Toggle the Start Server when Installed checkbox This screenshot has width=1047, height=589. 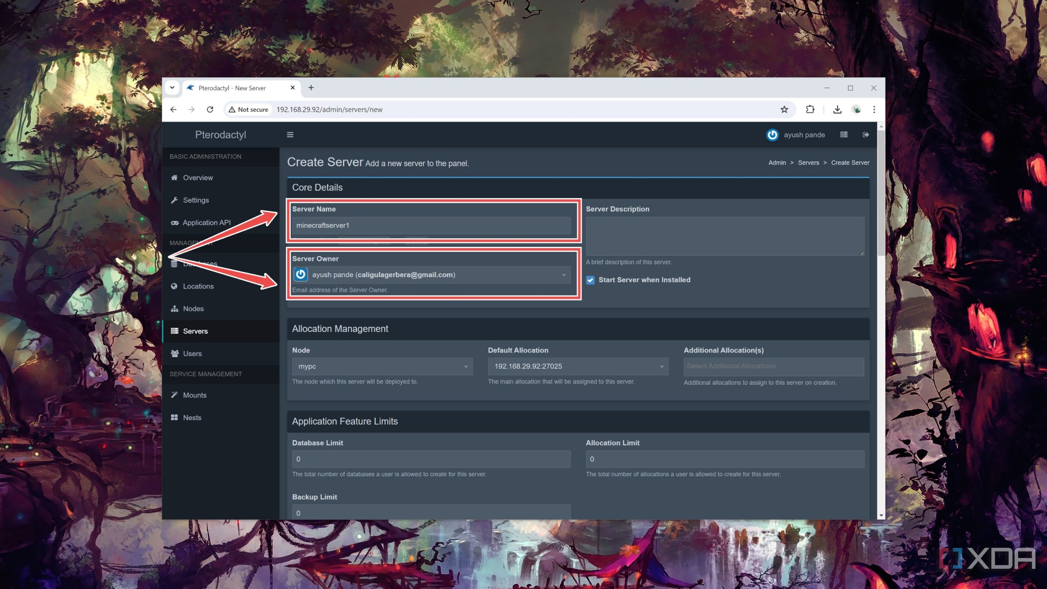tap(590, 280)
